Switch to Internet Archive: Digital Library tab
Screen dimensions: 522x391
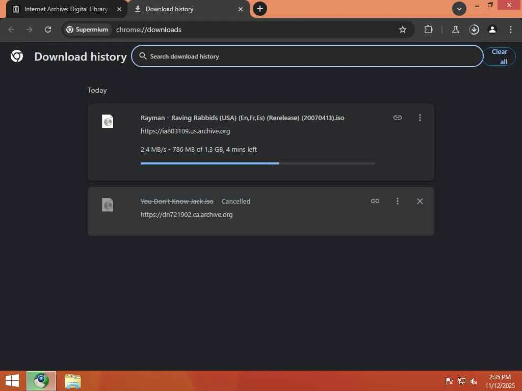tap(66, 9)
